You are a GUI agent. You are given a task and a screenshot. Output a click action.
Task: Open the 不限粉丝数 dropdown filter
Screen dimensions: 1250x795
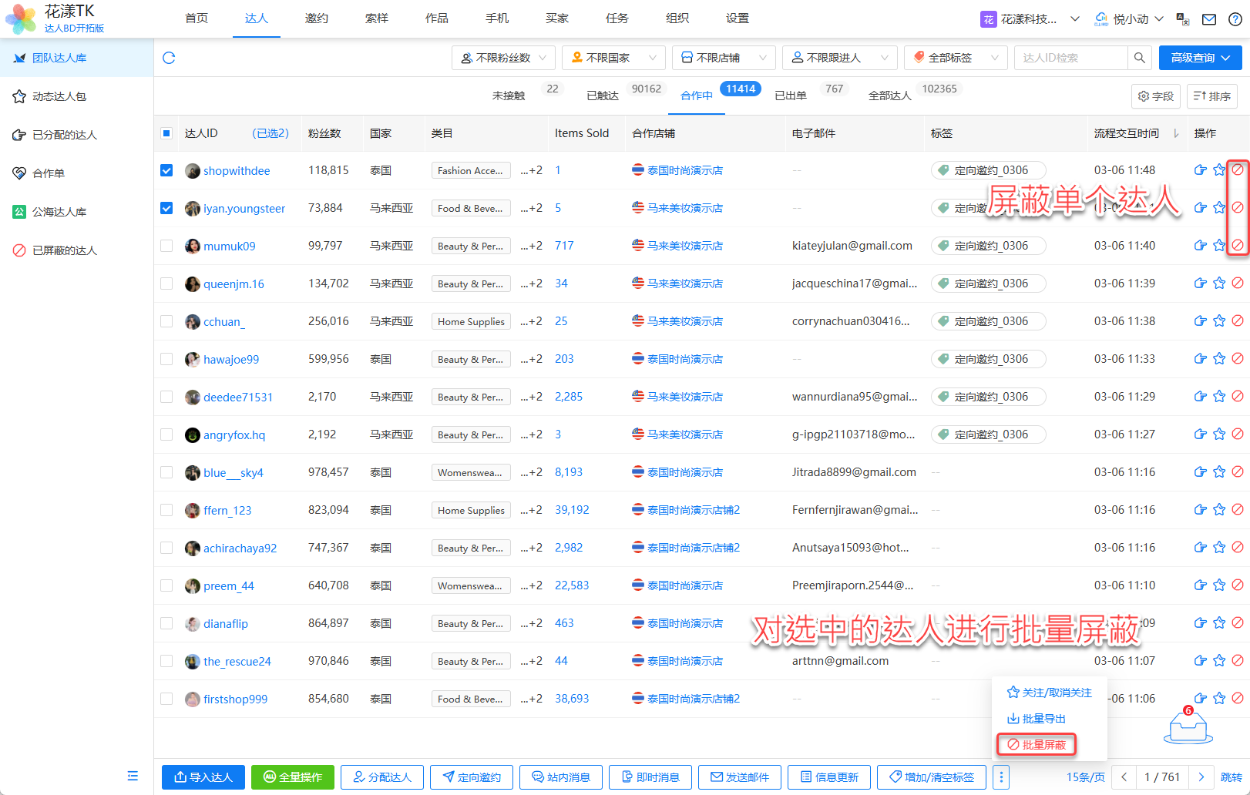click(x=502, y=58)
